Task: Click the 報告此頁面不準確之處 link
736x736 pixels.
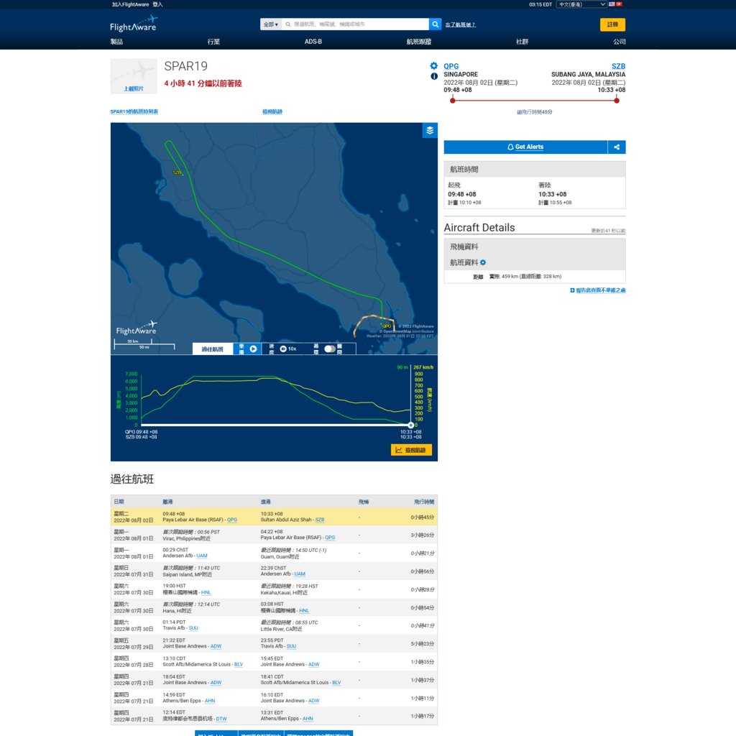Action: click(x=601, y=290)
